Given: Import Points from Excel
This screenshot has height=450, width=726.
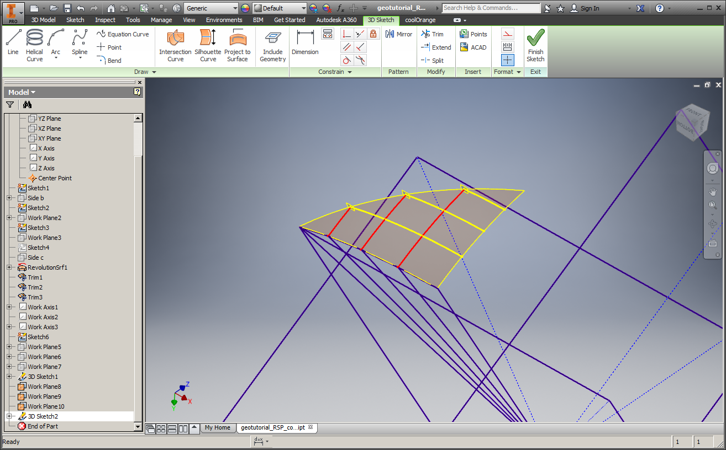Looking at the screenshot, I should (474, 34).
